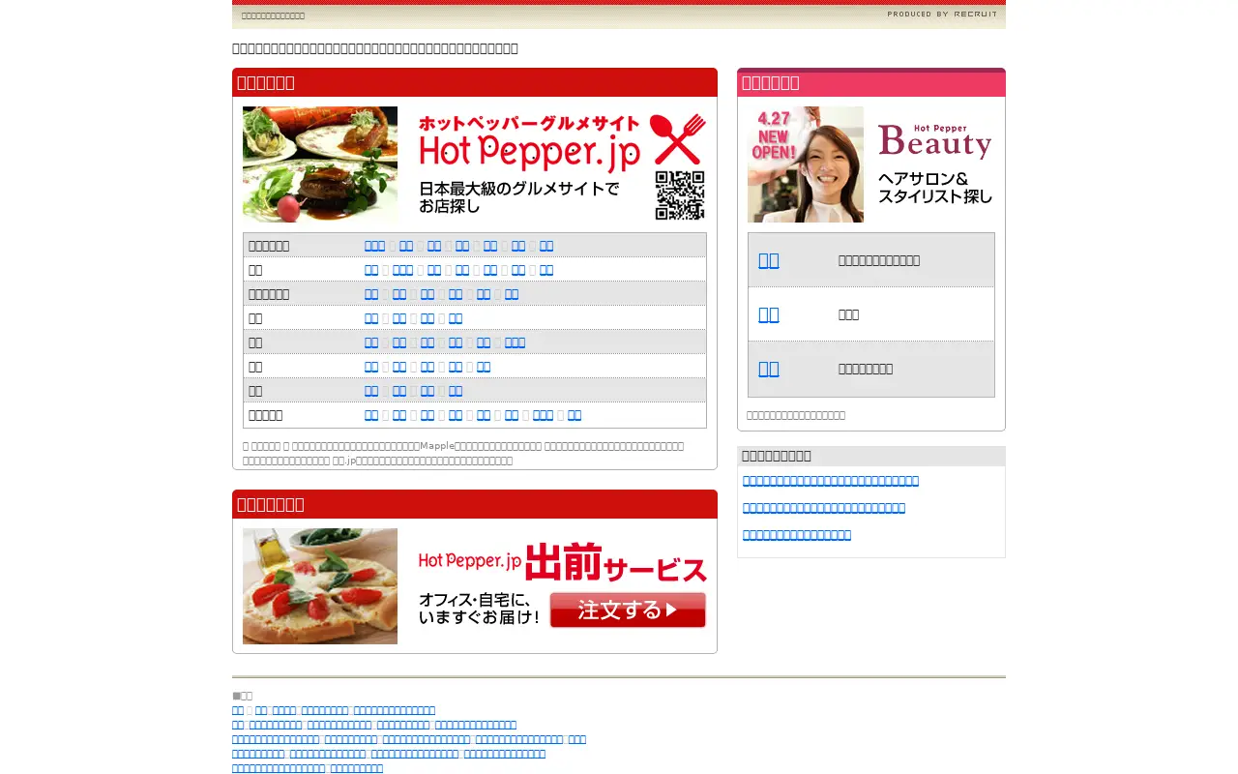Open the Hot Pepper Beauty logo
This screenshot has width=1238, height=774.
(935, 141)
